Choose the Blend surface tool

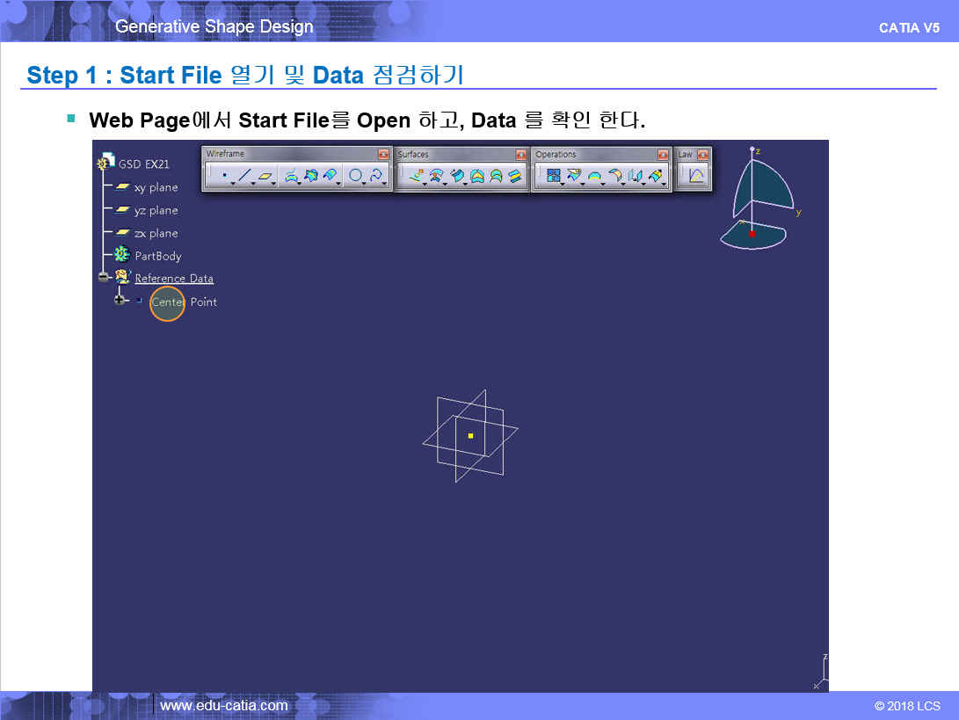[515, 176]
